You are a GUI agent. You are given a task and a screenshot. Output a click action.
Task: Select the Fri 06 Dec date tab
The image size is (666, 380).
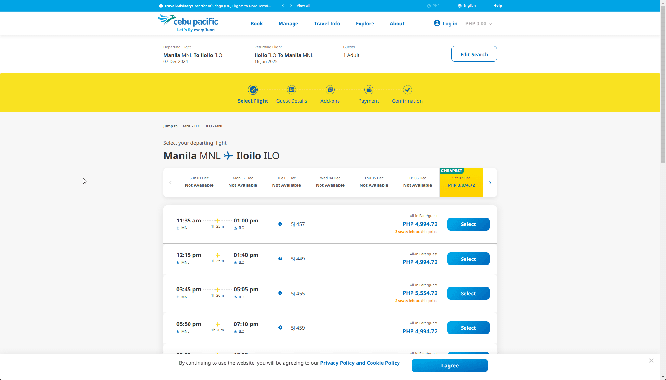click(x=417, y=183)
